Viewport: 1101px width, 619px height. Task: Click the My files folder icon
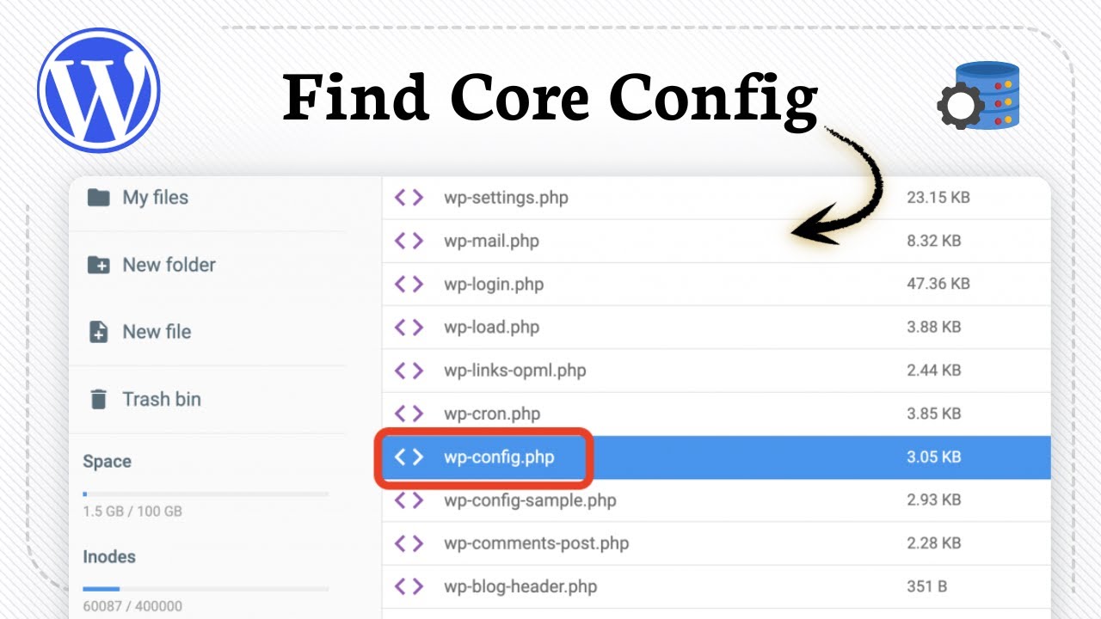point(99,198)
